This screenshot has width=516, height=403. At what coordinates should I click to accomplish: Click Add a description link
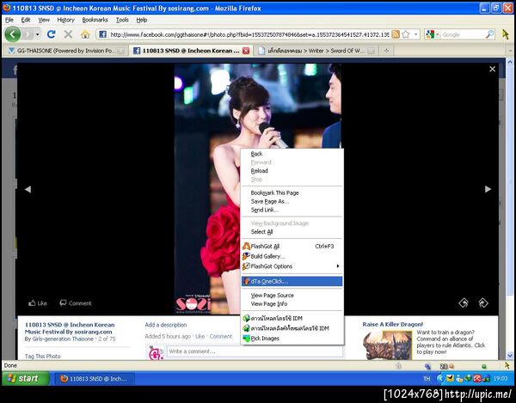click(x=165, y=325)
